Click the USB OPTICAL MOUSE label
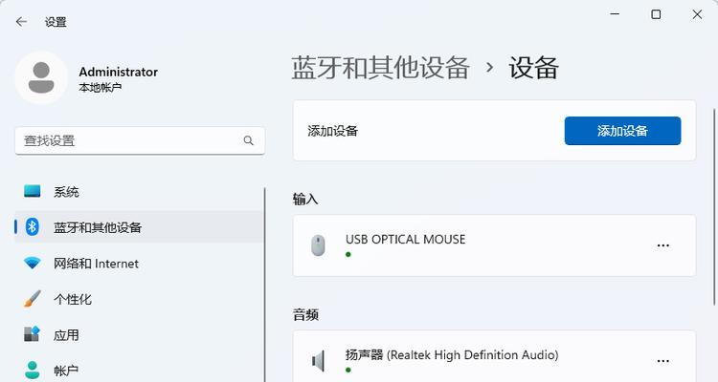 (x=405, y=239)
